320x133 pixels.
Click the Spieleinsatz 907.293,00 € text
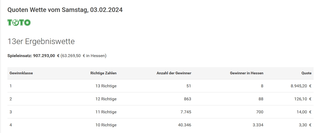[33, 56]
